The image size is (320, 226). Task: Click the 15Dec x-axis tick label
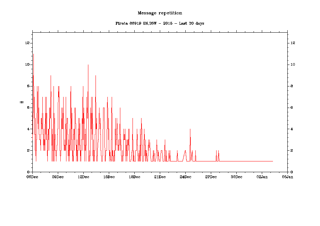pyautogui.click(x=109, y=177)
